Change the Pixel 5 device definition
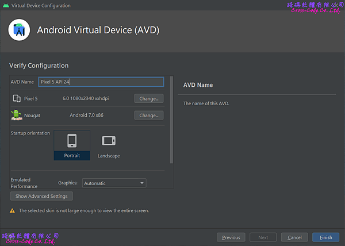This screenshot has height=246, width=345. (x=148, y=98)
